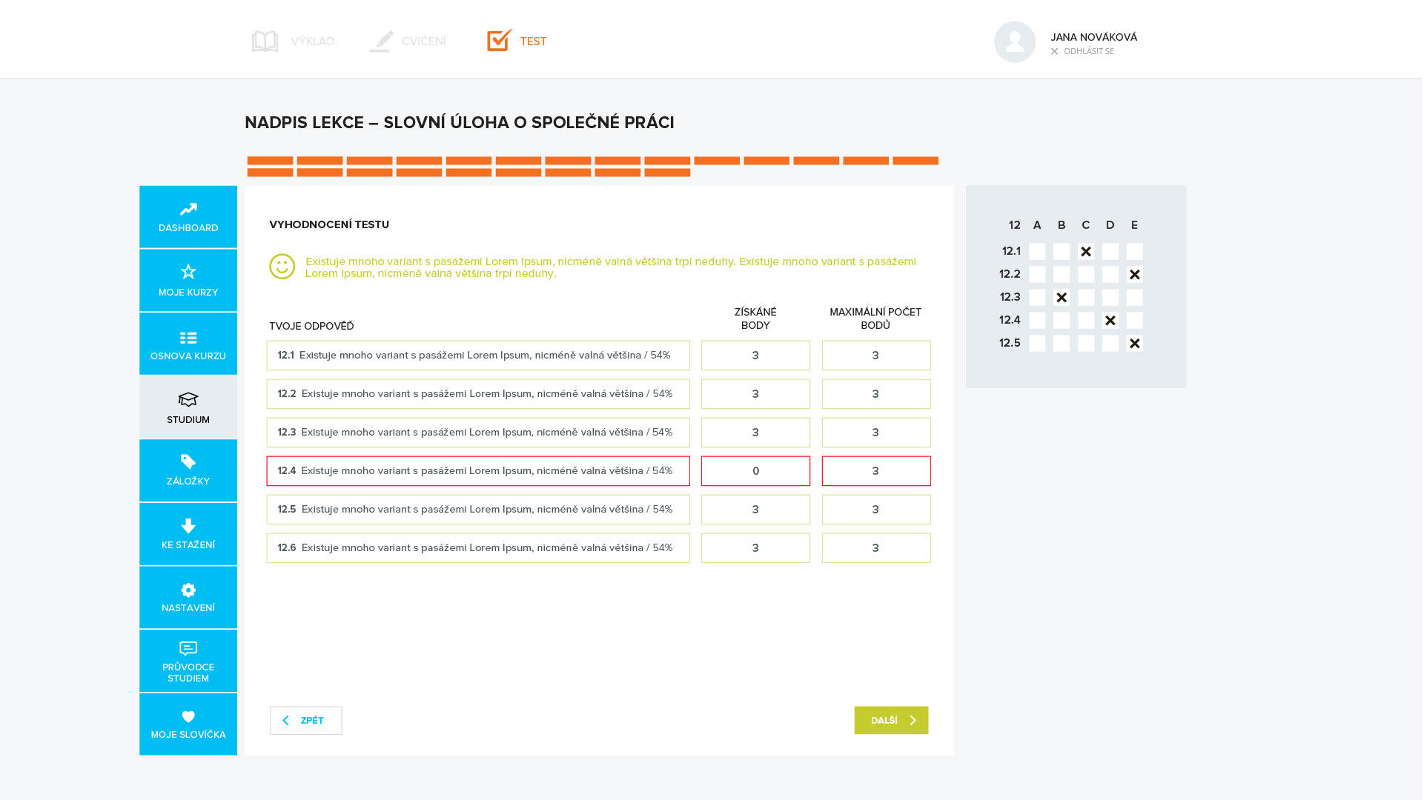
Task: Click the user avatar picture
Action: point(1015,42)
